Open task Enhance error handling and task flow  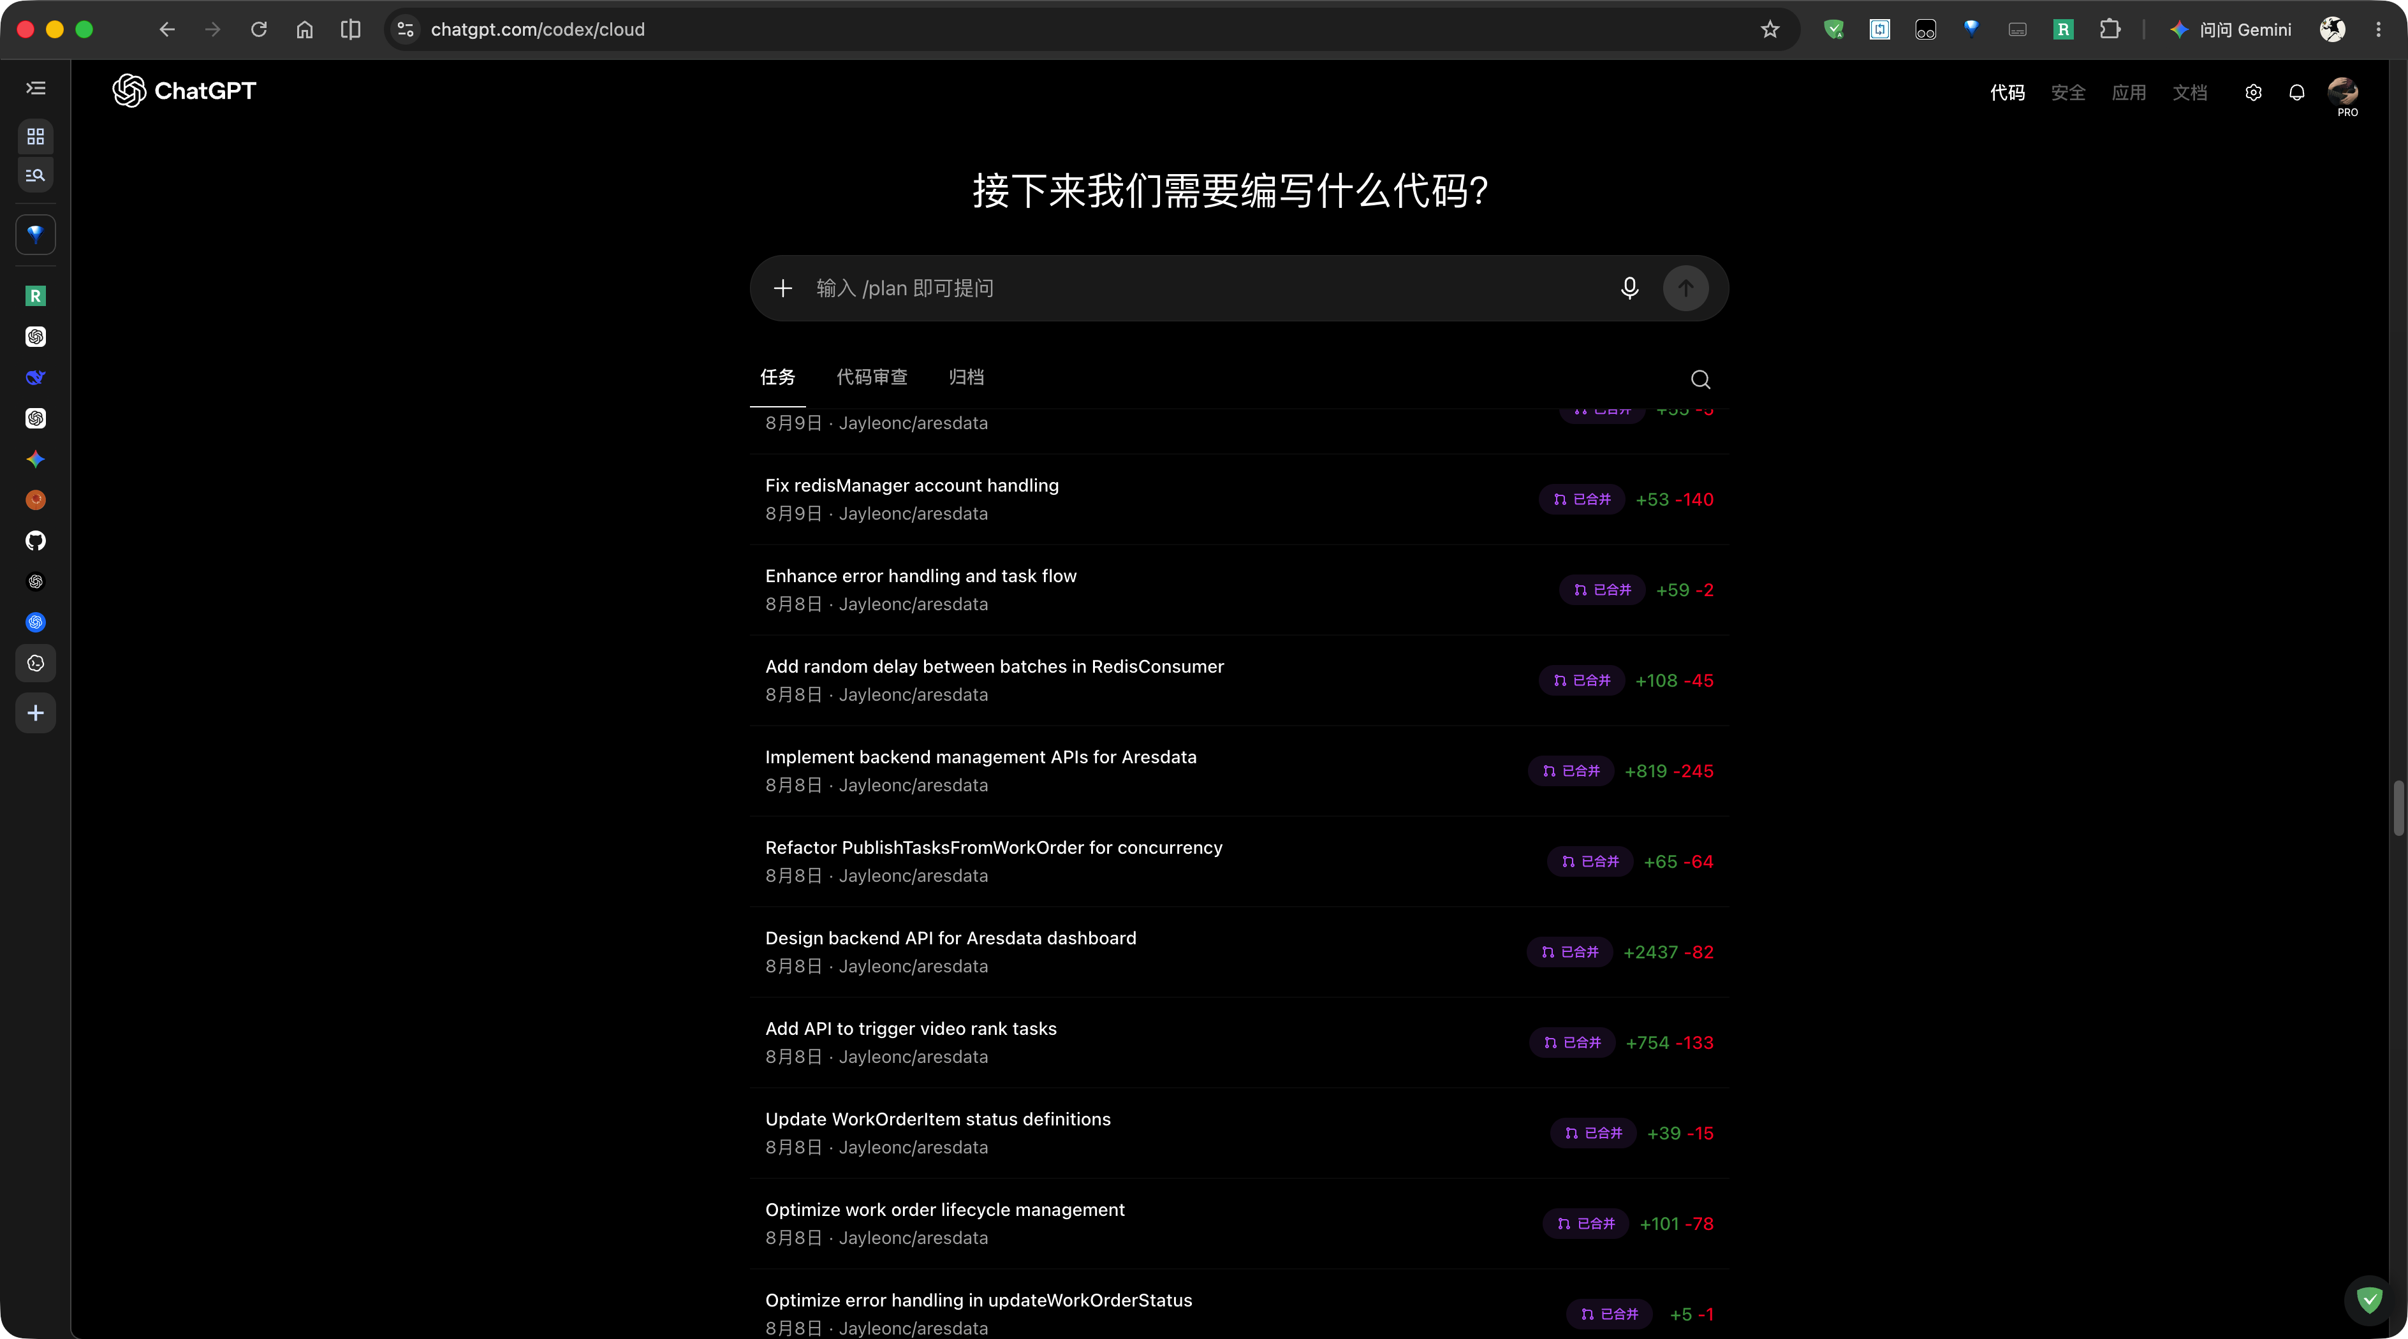[1240, 590]
